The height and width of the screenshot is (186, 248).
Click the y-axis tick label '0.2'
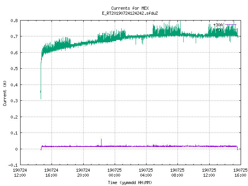pos(14,117)
